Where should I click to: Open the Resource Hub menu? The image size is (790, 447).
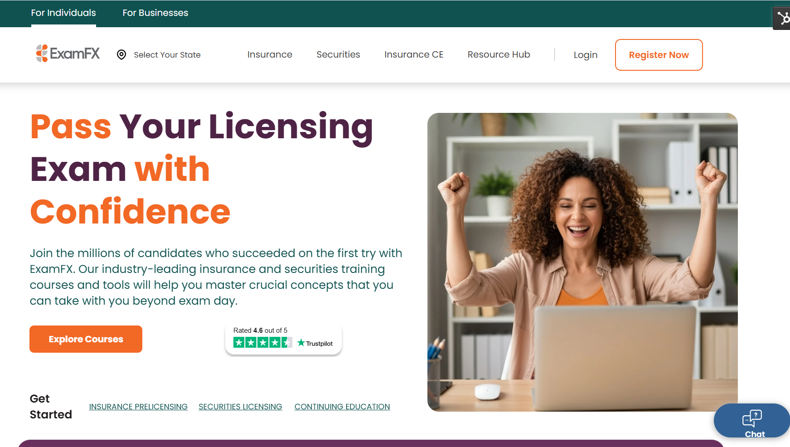click(x=499, y=54)
